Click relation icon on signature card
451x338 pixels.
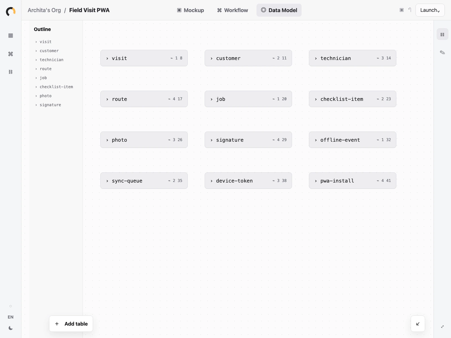(x=273, y=140)
